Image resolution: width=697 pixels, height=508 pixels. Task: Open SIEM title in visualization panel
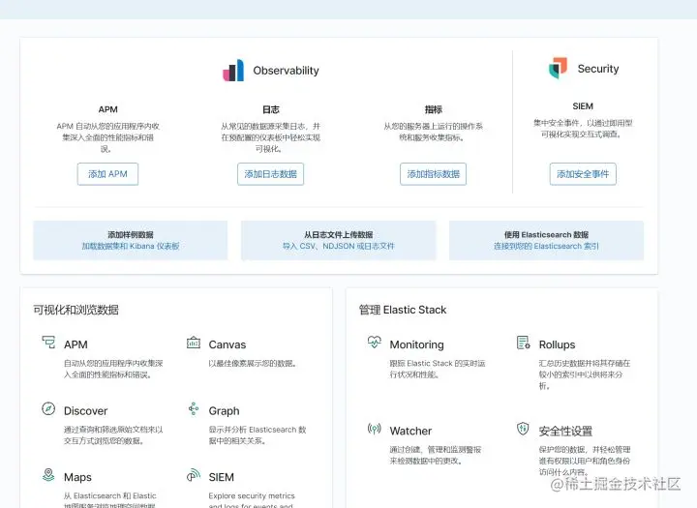(x=221, y=477)
